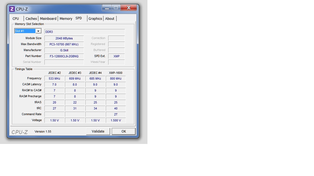This screenshot has height=176, width=314.
Task: Click the empty Registered field
Action: point(117,44)
